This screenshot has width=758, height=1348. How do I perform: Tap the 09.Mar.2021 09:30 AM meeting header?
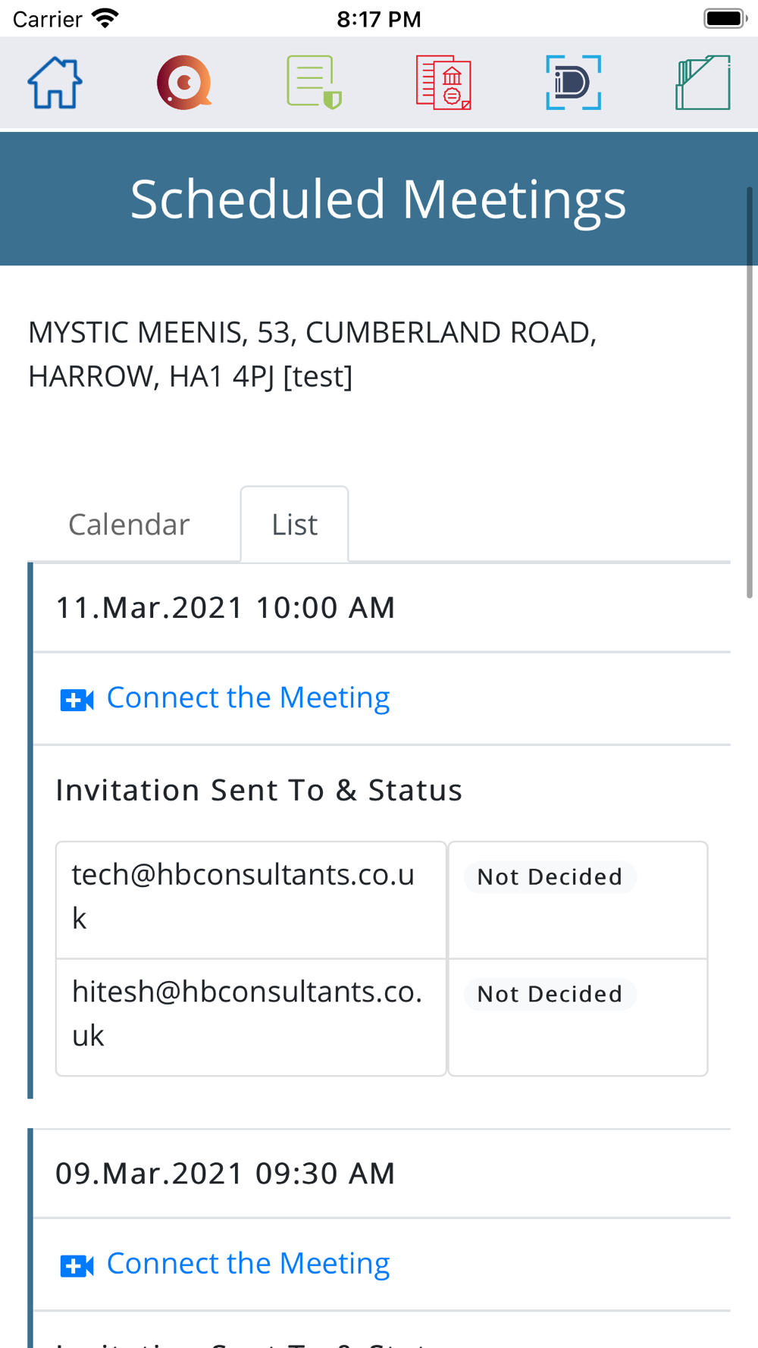225,1173
